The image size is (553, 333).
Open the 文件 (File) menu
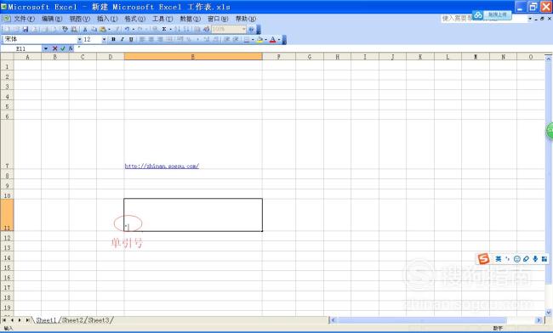coord(24,19)
